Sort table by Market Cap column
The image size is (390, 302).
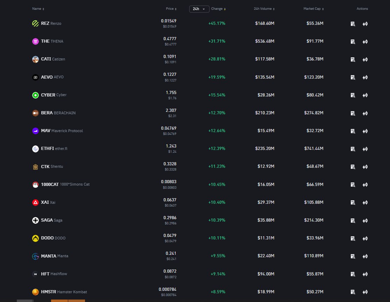[313, 9]
